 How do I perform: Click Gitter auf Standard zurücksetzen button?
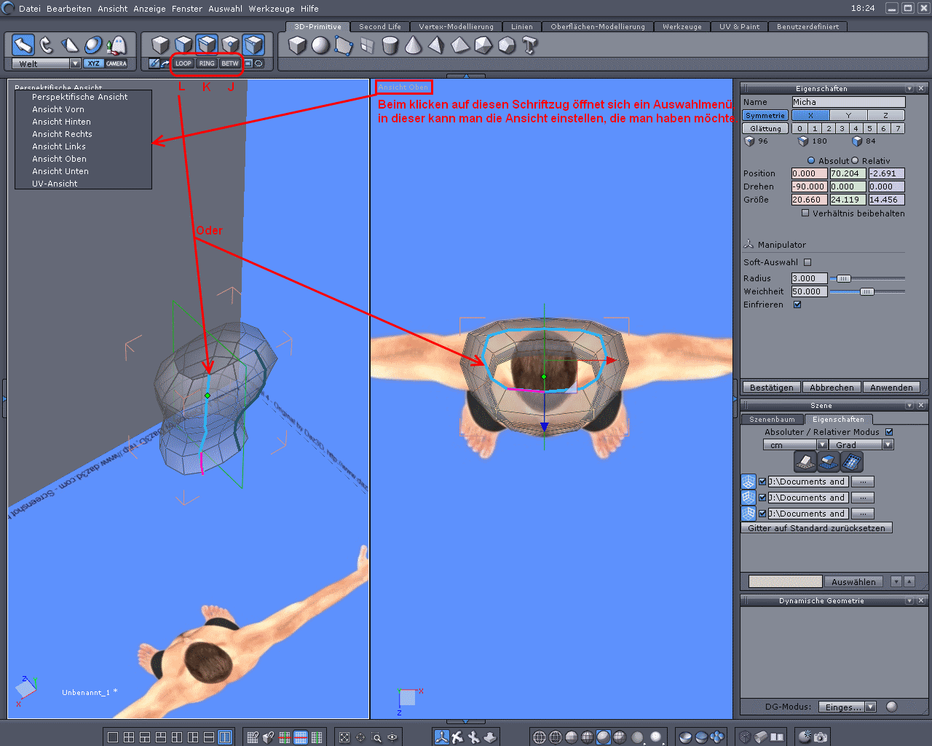click(x=816, y=528)
